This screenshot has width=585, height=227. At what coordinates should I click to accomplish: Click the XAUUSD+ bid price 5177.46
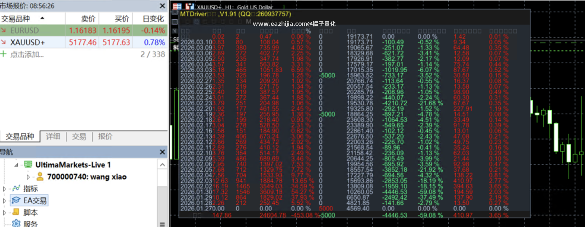point(83,42)
